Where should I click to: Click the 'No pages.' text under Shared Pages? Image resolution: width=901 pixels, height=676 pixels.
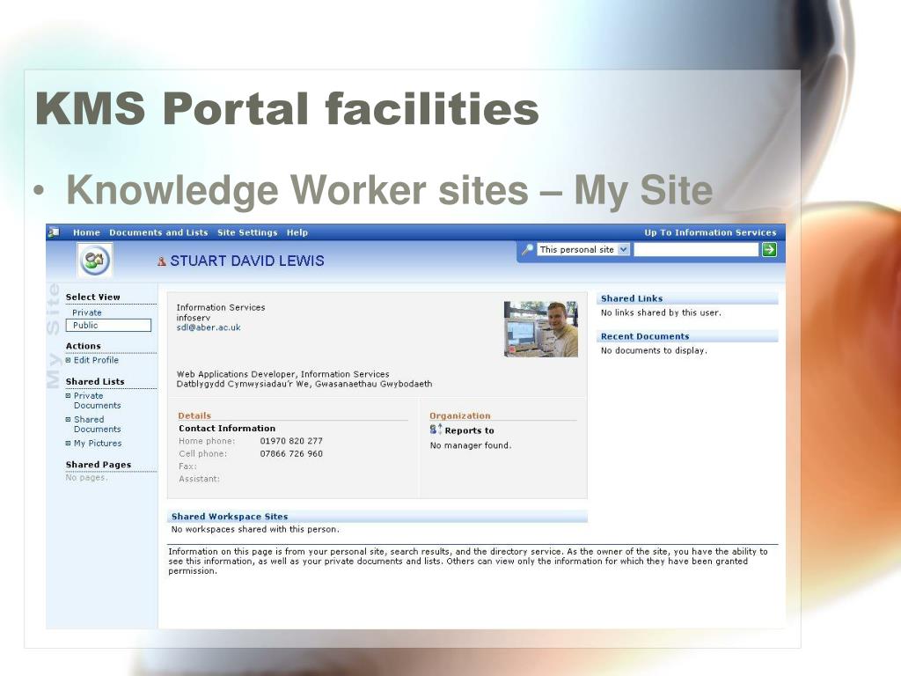tap(86, 478)
